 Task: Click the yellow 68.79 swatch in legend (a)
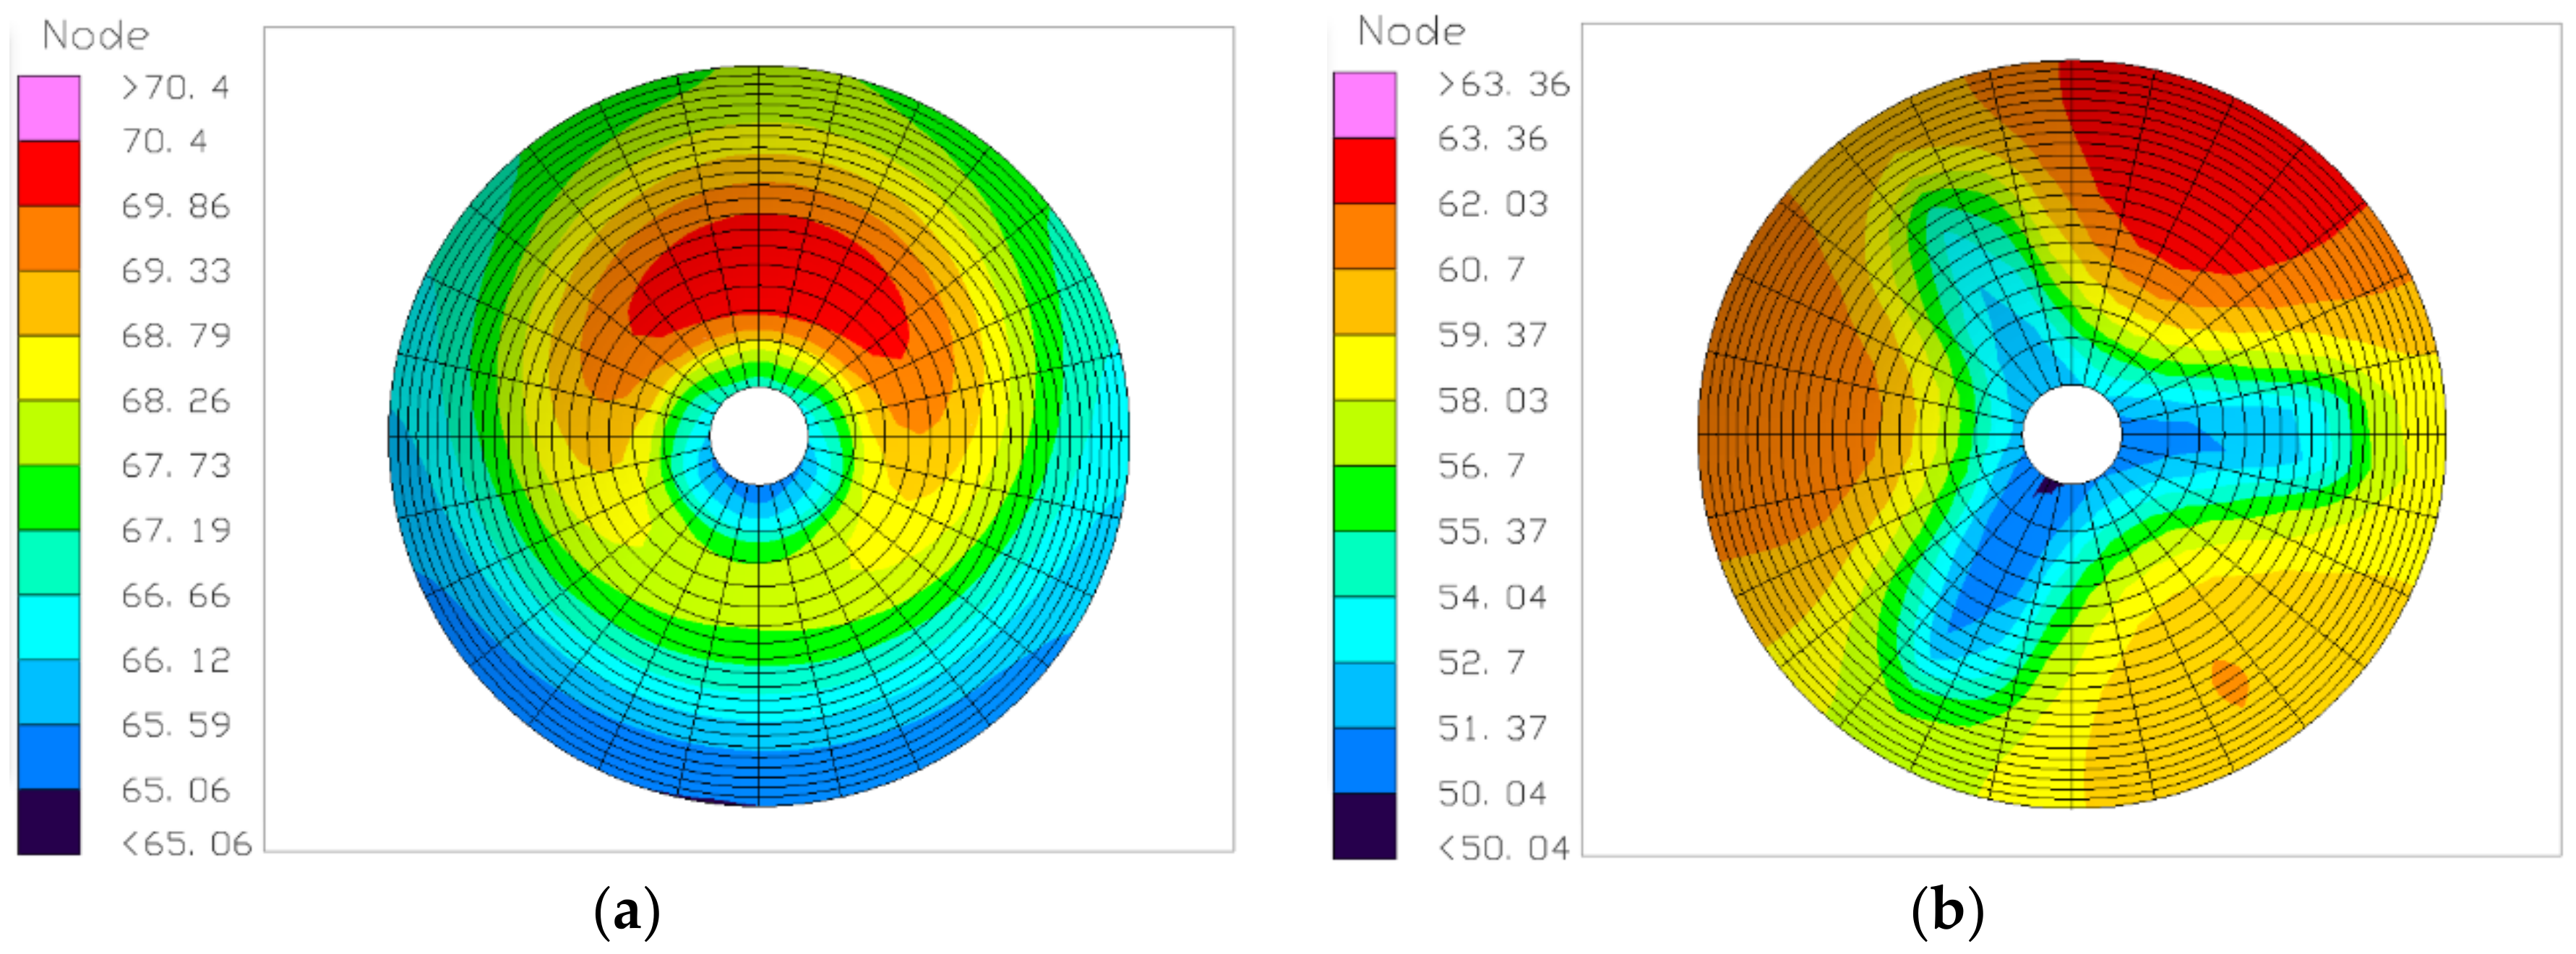click(x=48, y=367)
